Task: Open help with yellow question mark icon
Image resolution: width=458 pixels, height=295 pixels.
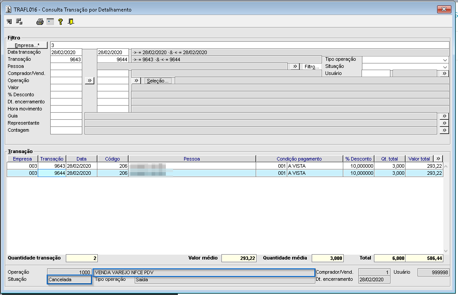Action: 60,22
